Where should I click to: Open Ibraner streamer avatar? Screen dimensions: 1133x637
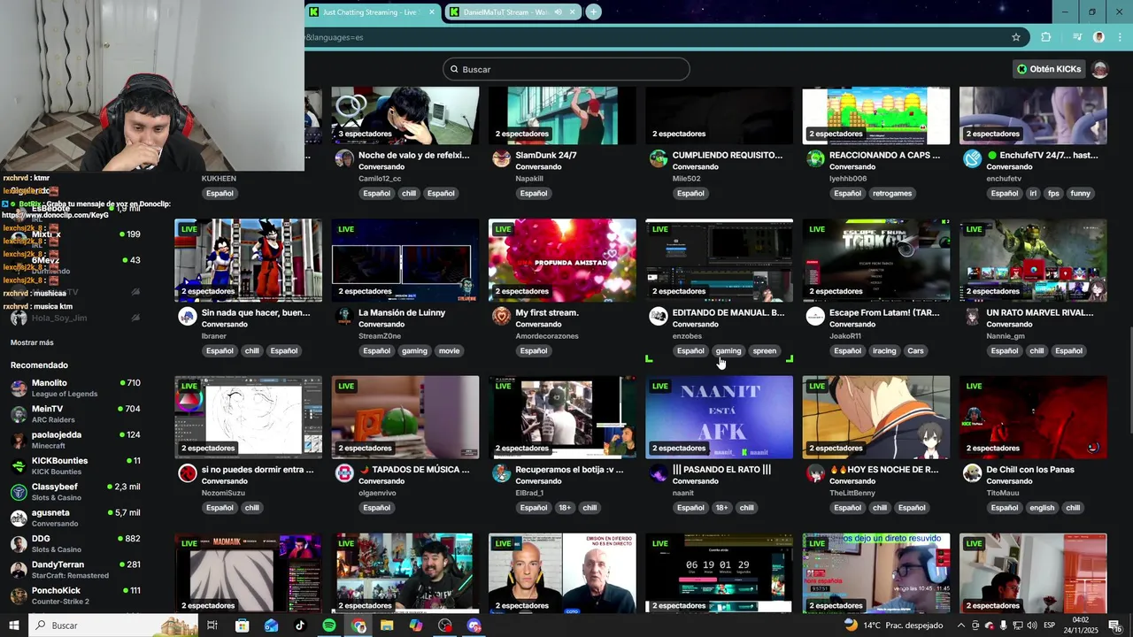click(x=187, y=316)
